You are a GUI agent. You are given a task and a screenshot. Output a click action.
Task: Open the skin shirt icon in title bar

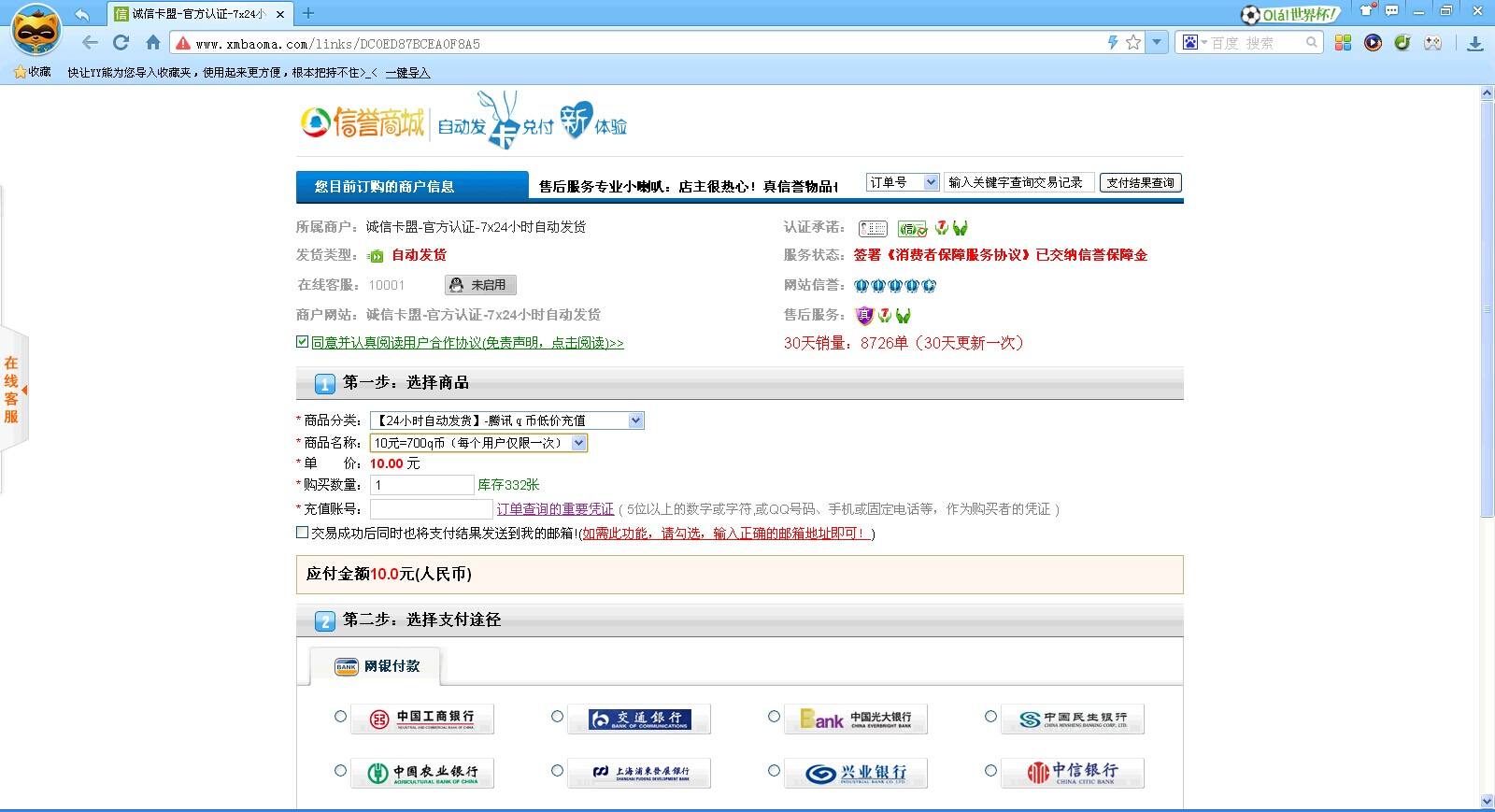point(1368,11)
